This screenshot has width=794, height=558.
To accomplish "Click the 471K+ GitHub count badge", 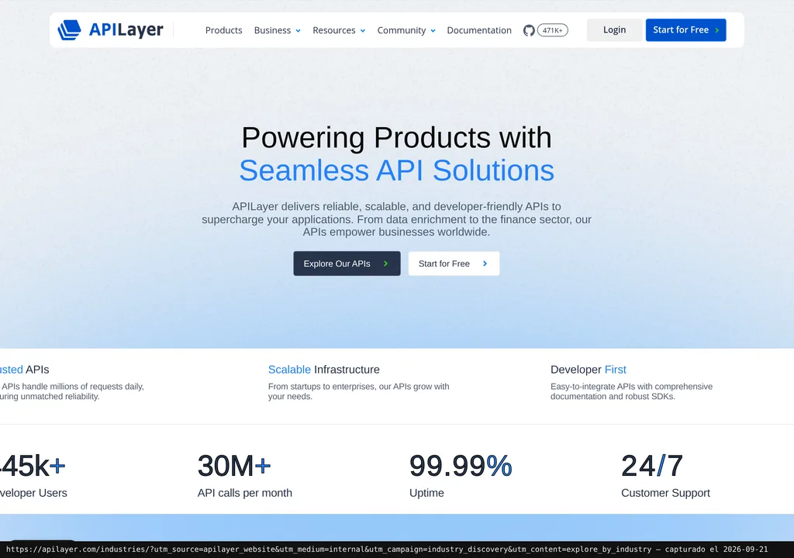I will [x=552, y=30].
